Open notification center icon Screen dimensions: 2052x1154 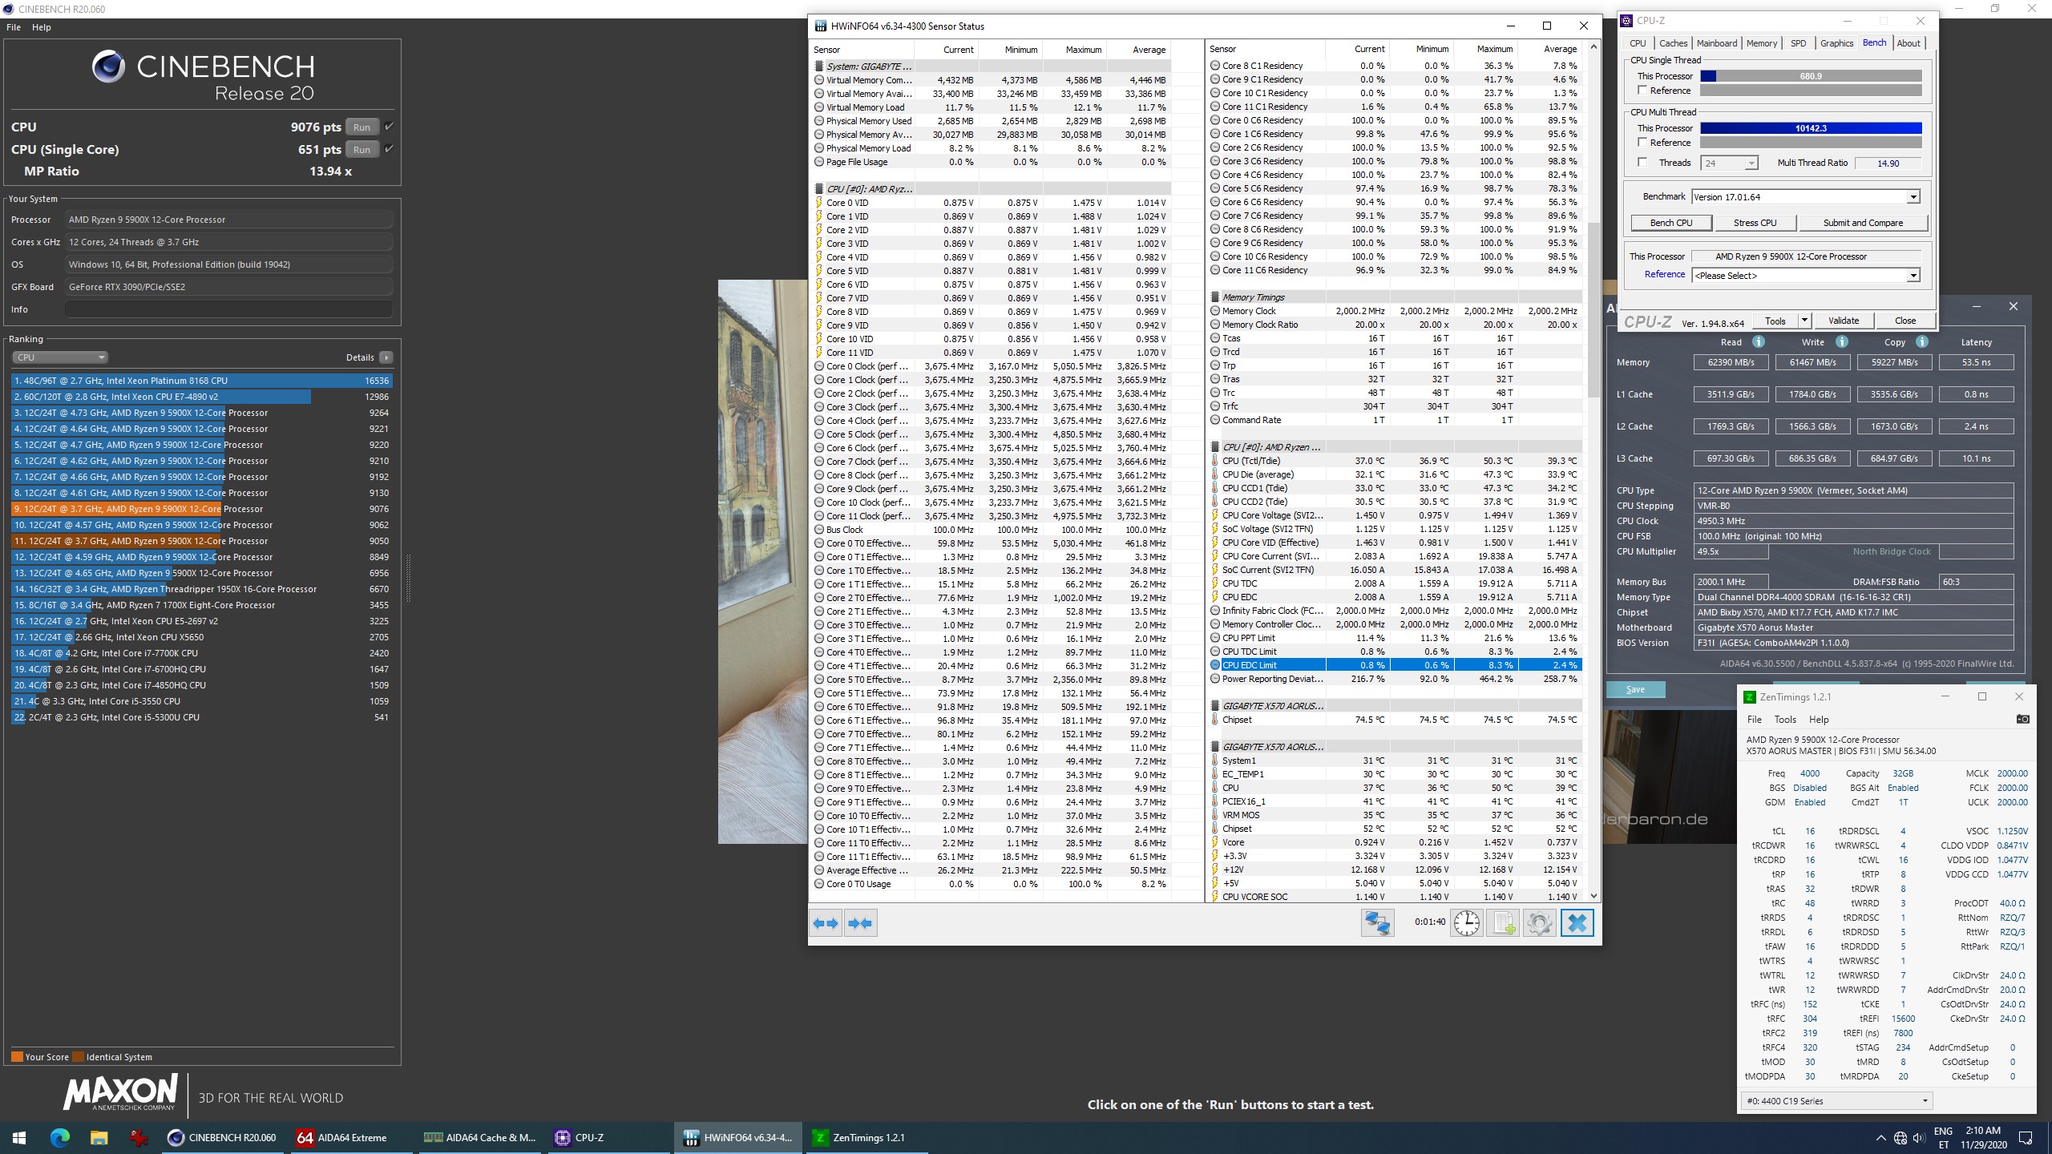(x=2026, y=1138)
